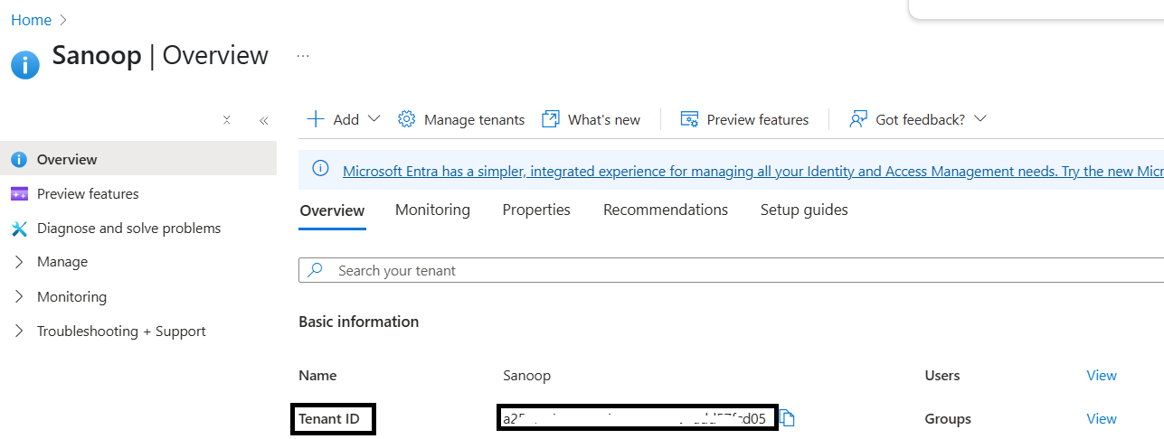Click the Sanoop | Overview page title
Screen dimensions: 1164x439
pos(160,56)
